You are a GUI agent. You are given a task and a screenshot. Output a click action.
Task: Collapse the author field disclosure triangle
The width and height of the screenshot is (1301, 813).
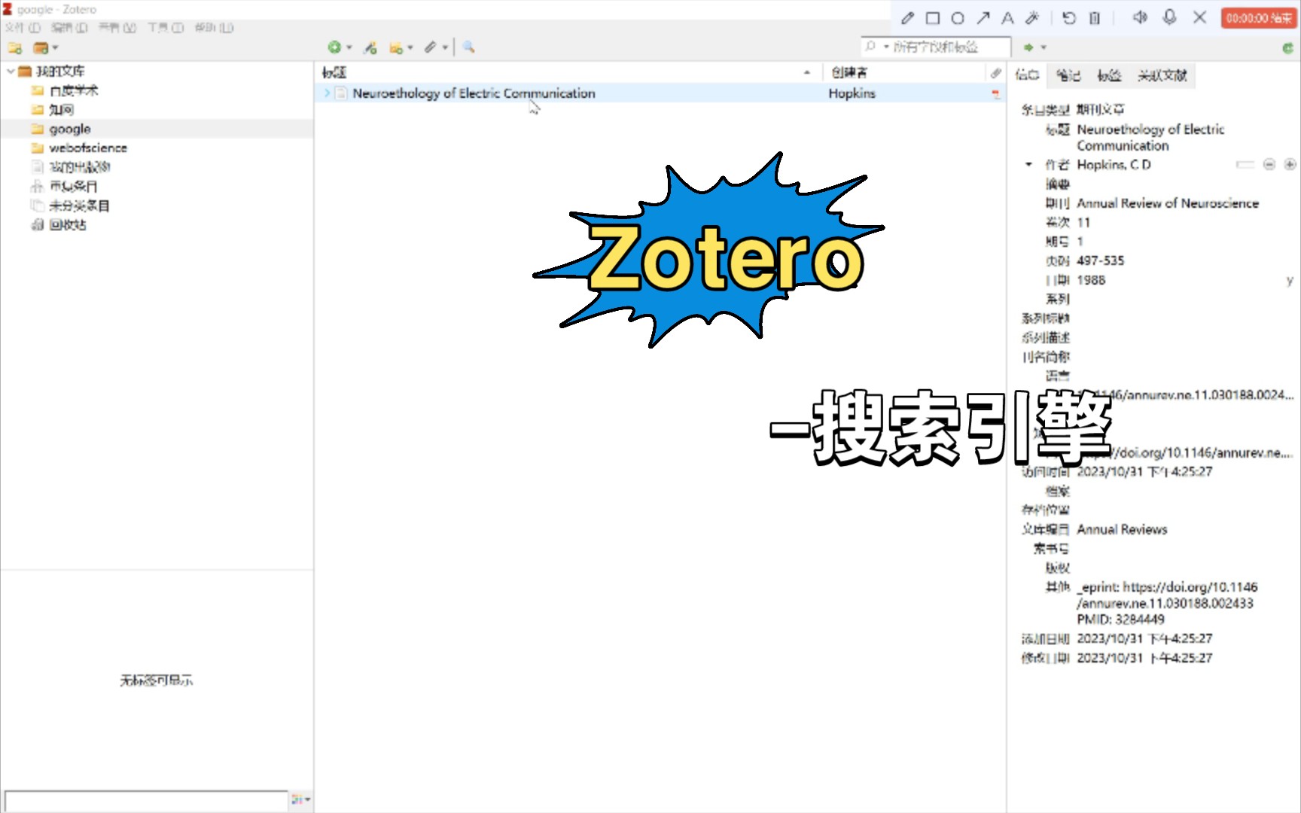[x=1028, y=164]
